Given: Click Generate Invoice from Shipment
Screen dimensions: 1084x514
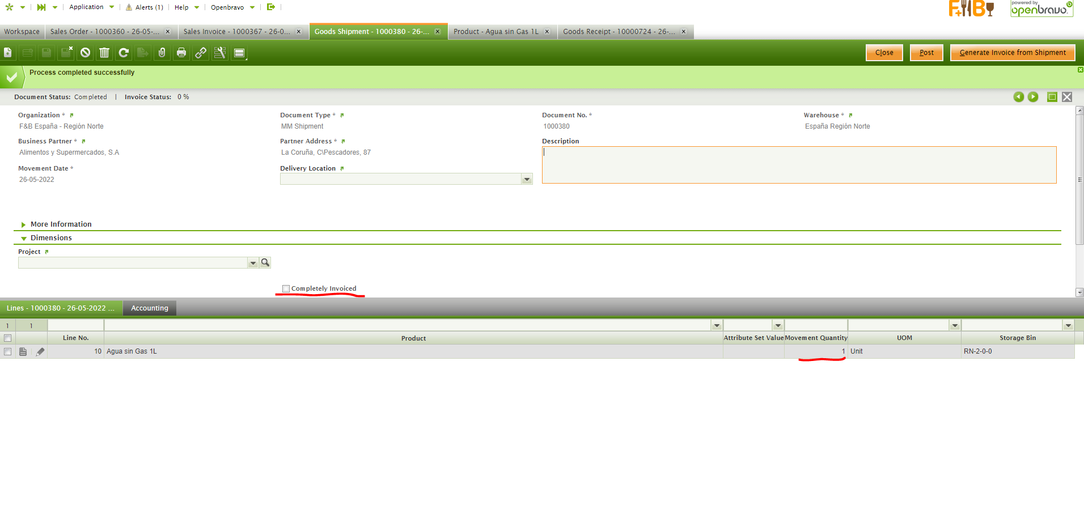Looking at the screenshot, I should 1013,53.
